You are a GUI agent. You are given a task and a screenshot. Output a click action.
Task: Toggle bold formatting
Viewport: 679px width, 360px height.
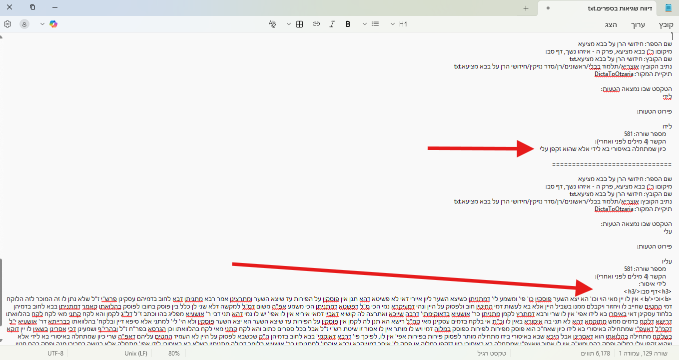point(348,24)
